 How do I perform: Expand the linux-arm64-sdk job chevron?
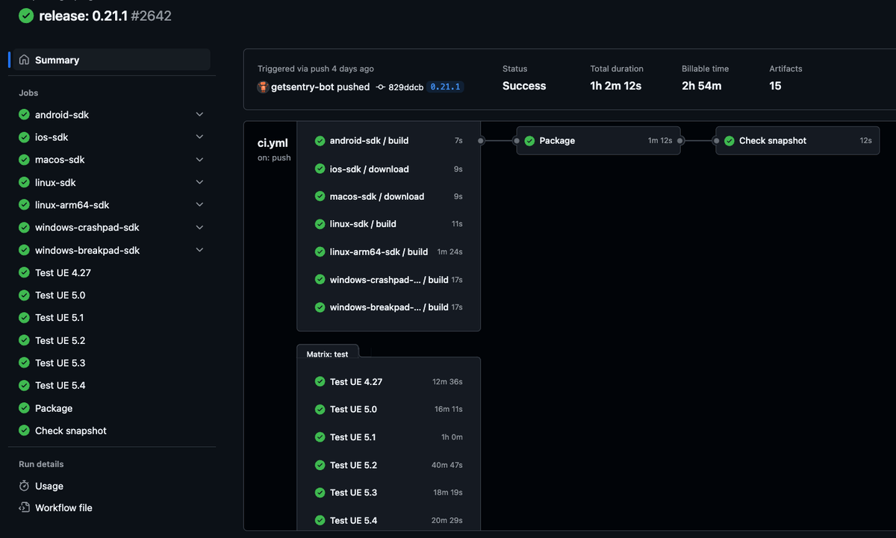199,204
